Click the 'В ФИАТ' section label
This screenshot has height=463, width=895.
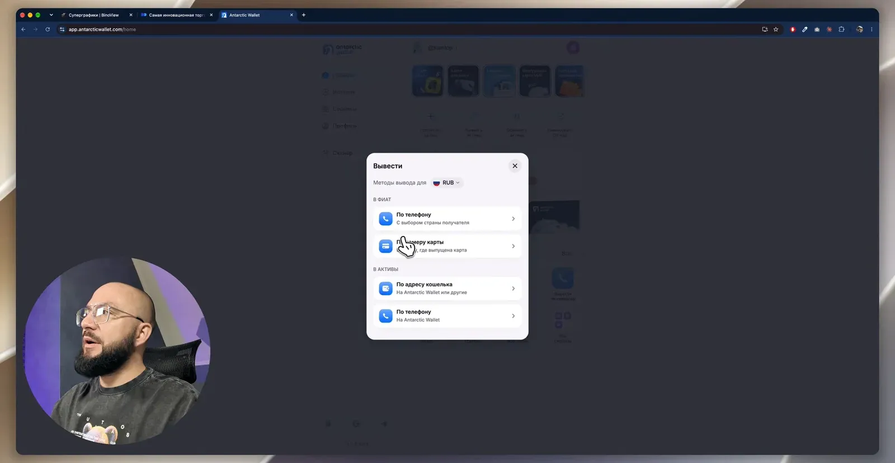click(x=382, y=200)
